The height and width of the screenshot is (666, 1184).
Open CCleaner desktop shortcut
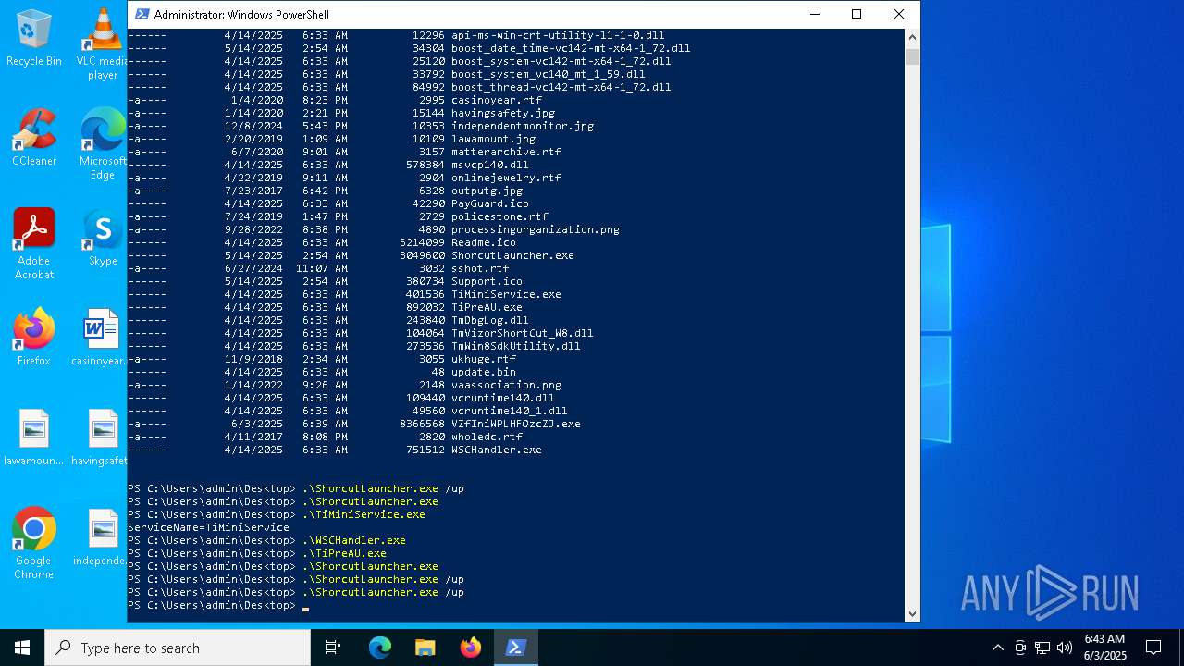pyautogui.click(x=34, y=138)
